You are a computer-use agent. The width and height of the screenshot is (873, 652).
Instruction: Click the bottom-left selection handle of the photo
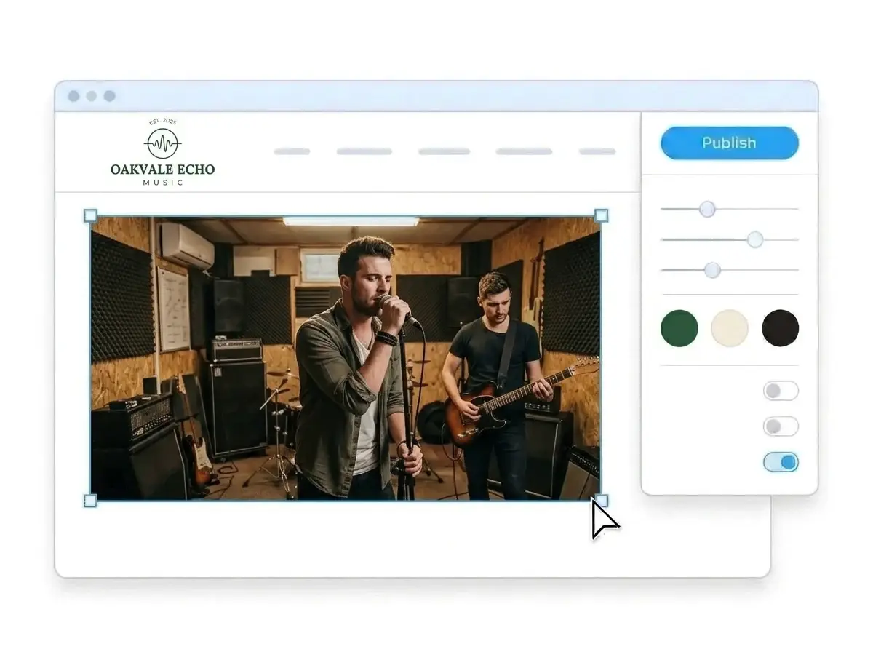click(90, 501)
